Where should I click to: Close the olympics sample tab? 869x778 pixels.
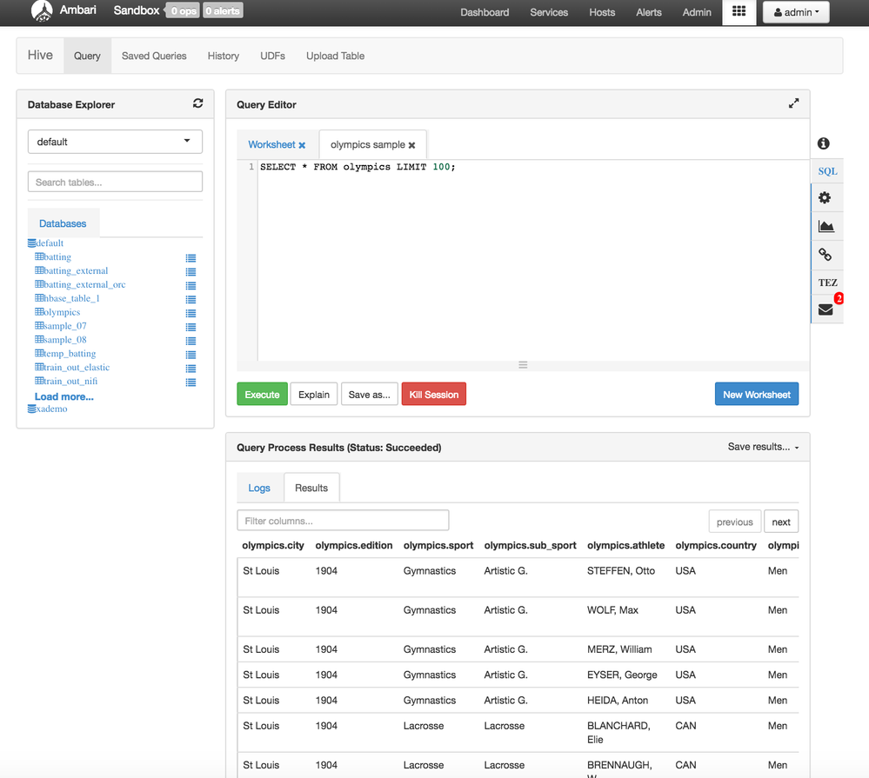[411, 145]
